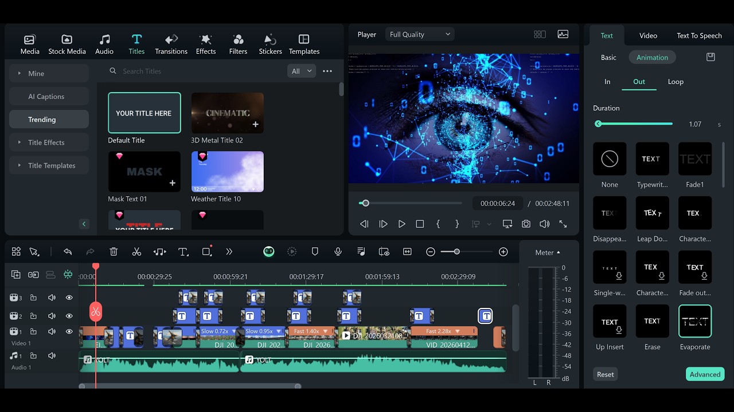Click the Undo arrow in timeline toolbar
The height and width of the screenshot is (412, 734).
tap(68, 252)
